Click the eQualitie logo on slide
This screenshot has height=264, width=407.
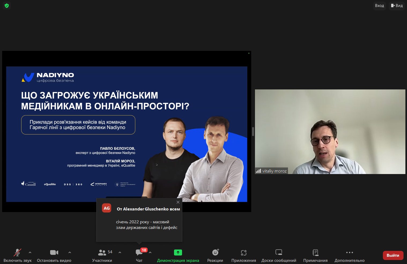click(x=50, y=184)
